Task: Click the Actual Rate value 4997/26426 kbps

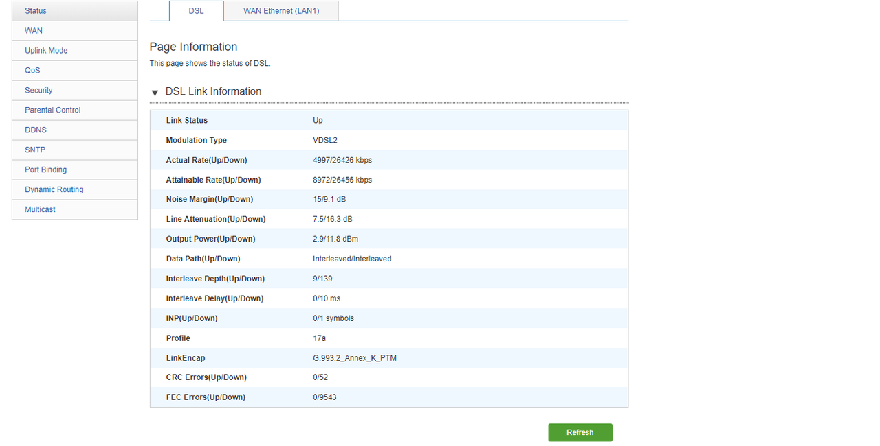Action: (342, 161)
